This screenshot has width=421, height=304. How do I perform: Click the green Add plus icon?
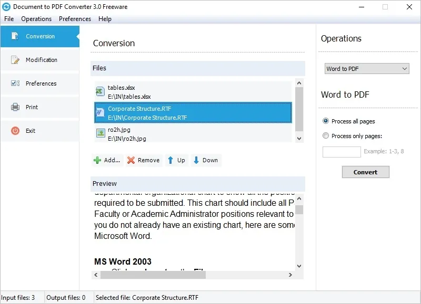click(x=98, y=160)
